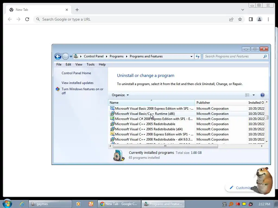The width and height of the screenshot is (278, 208).
Task: Sort by the Installed On column header
Action: coord(256,103)
